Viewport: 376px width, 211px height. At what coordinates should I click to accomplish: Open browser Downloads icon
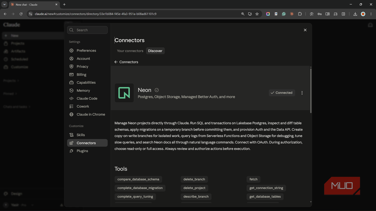pos(355,14)
